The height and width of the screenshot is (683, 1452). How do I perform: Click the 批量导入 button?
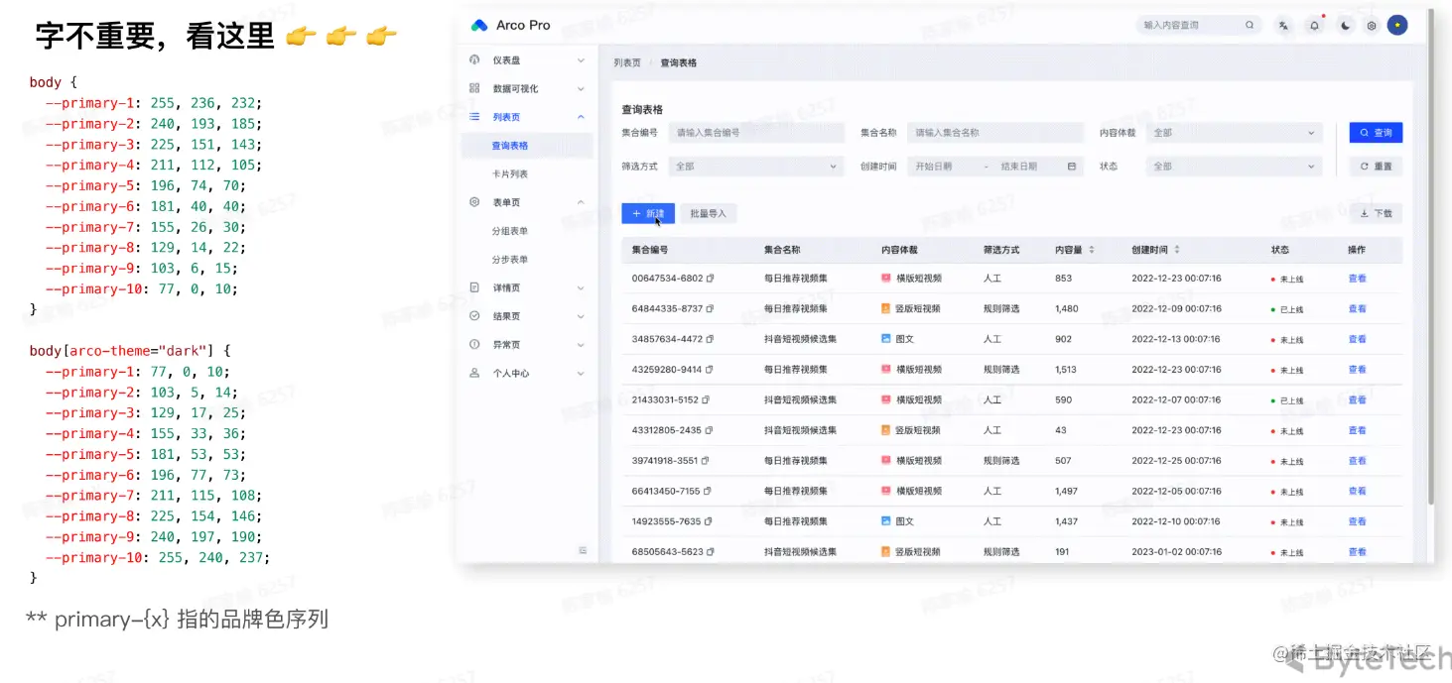(x=709, y=213)
